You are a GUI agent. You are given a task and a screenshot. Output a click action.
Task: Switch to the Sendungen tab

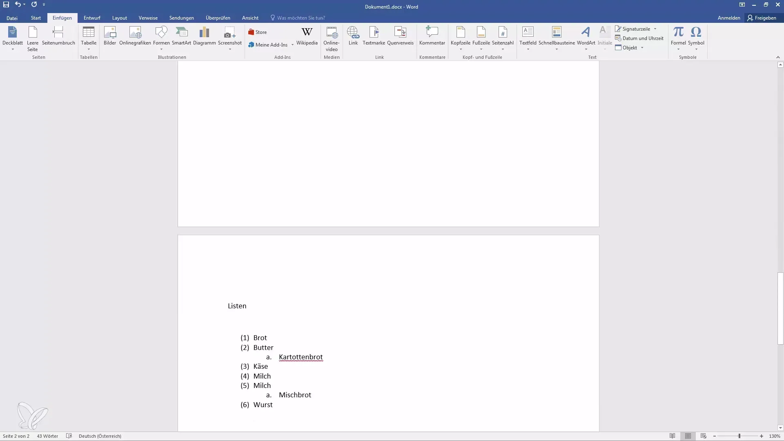pyautogui.click(x=182, y=18)
